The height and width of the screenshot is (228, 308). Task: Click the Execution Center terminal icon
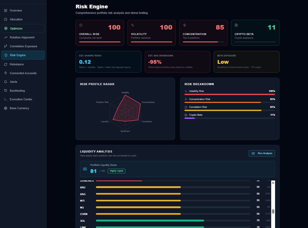[5, 99]
